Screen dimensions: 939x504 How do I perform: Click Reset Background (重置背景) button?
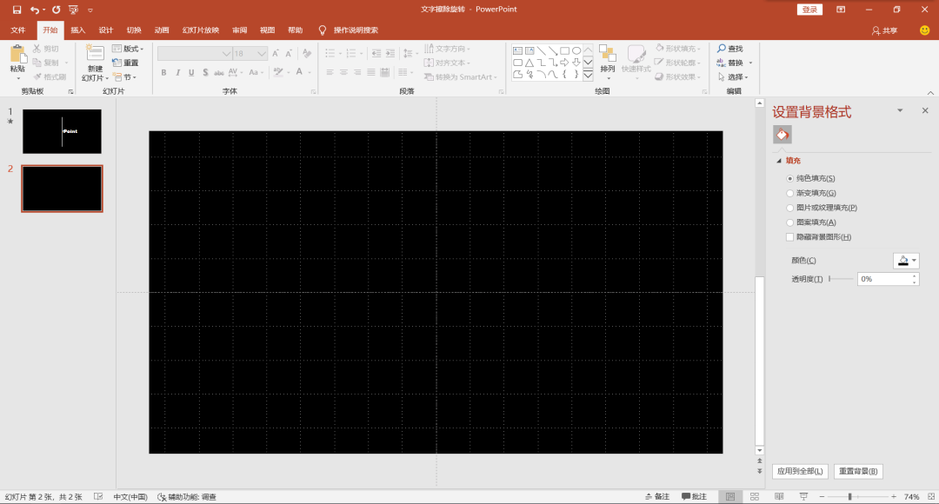pos(857,471)
